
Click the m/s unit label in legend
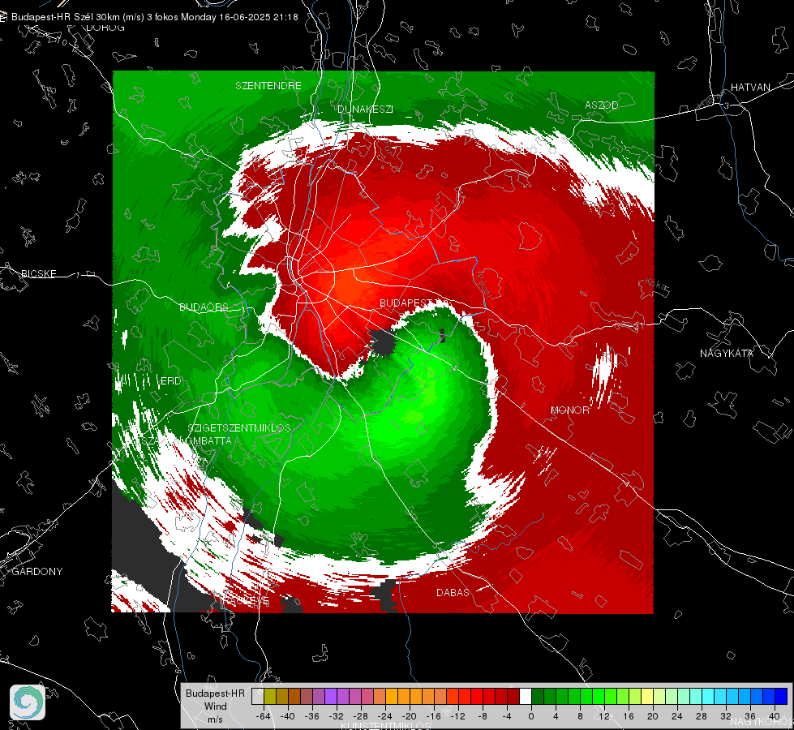[215, 719]
